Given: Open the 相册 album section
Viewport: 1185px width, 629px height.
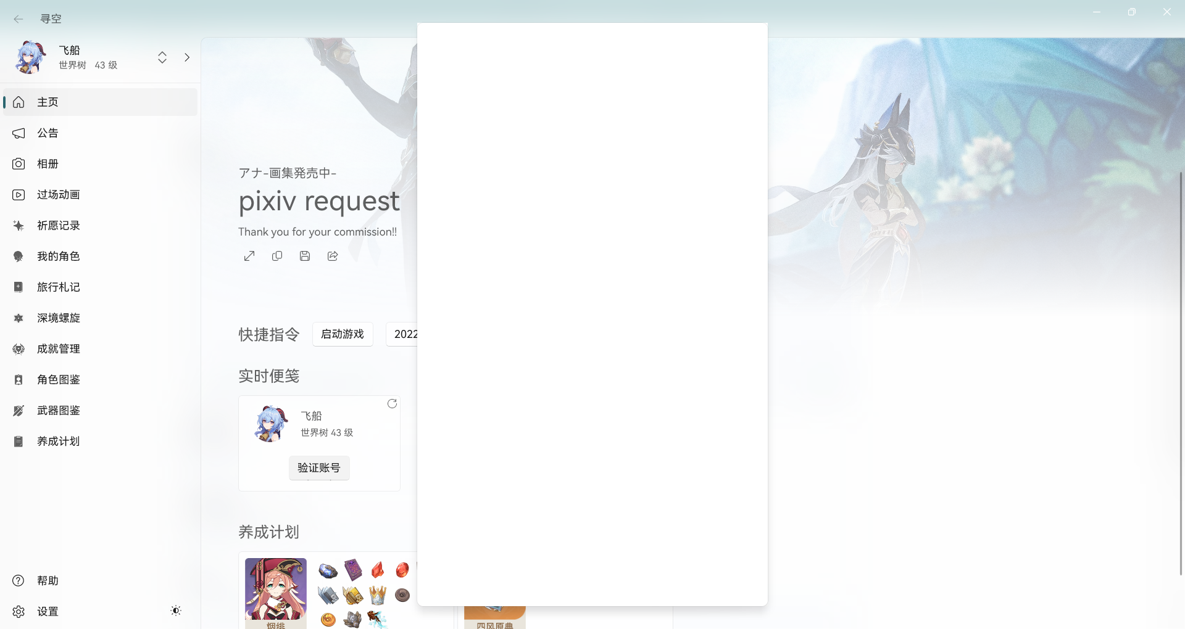Looking at the screenshot, I should point(48,163).
